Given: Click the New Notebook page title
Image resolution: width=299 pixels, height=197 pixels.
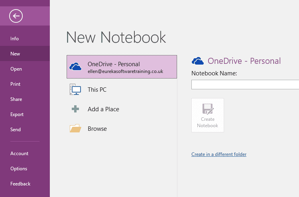Looking at the screenshot, I should [116, 37].
